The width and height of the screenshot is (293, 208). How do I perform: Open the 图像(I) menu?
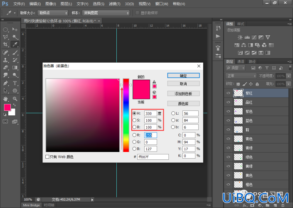[x=50, y=4]
